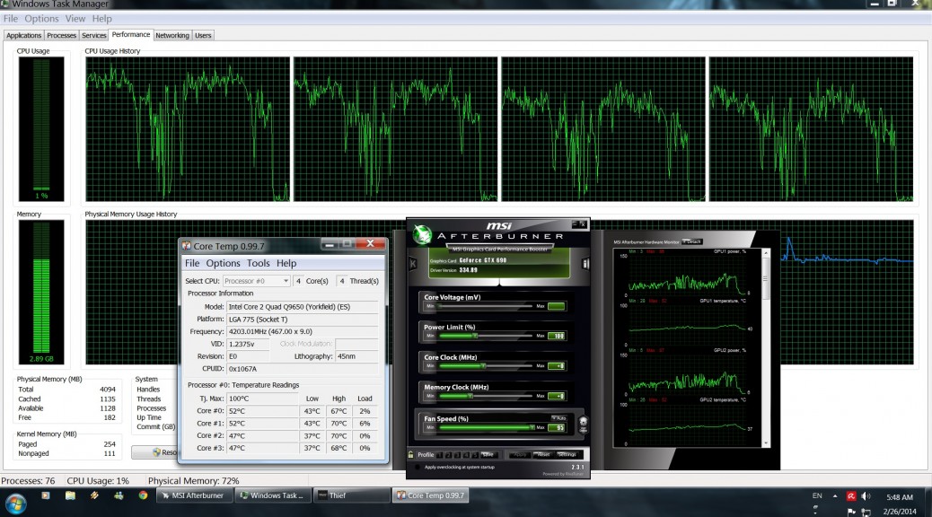Toggle Auto fan control in Afterburner
Image resolution: width=932 pixels, height=517 pixels.
(560, 417)
